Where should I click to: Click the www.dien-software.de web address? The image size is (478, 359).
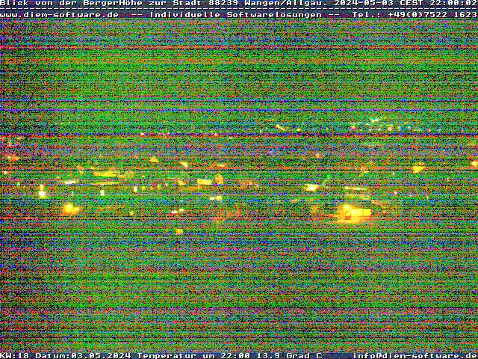click(60, 14)
